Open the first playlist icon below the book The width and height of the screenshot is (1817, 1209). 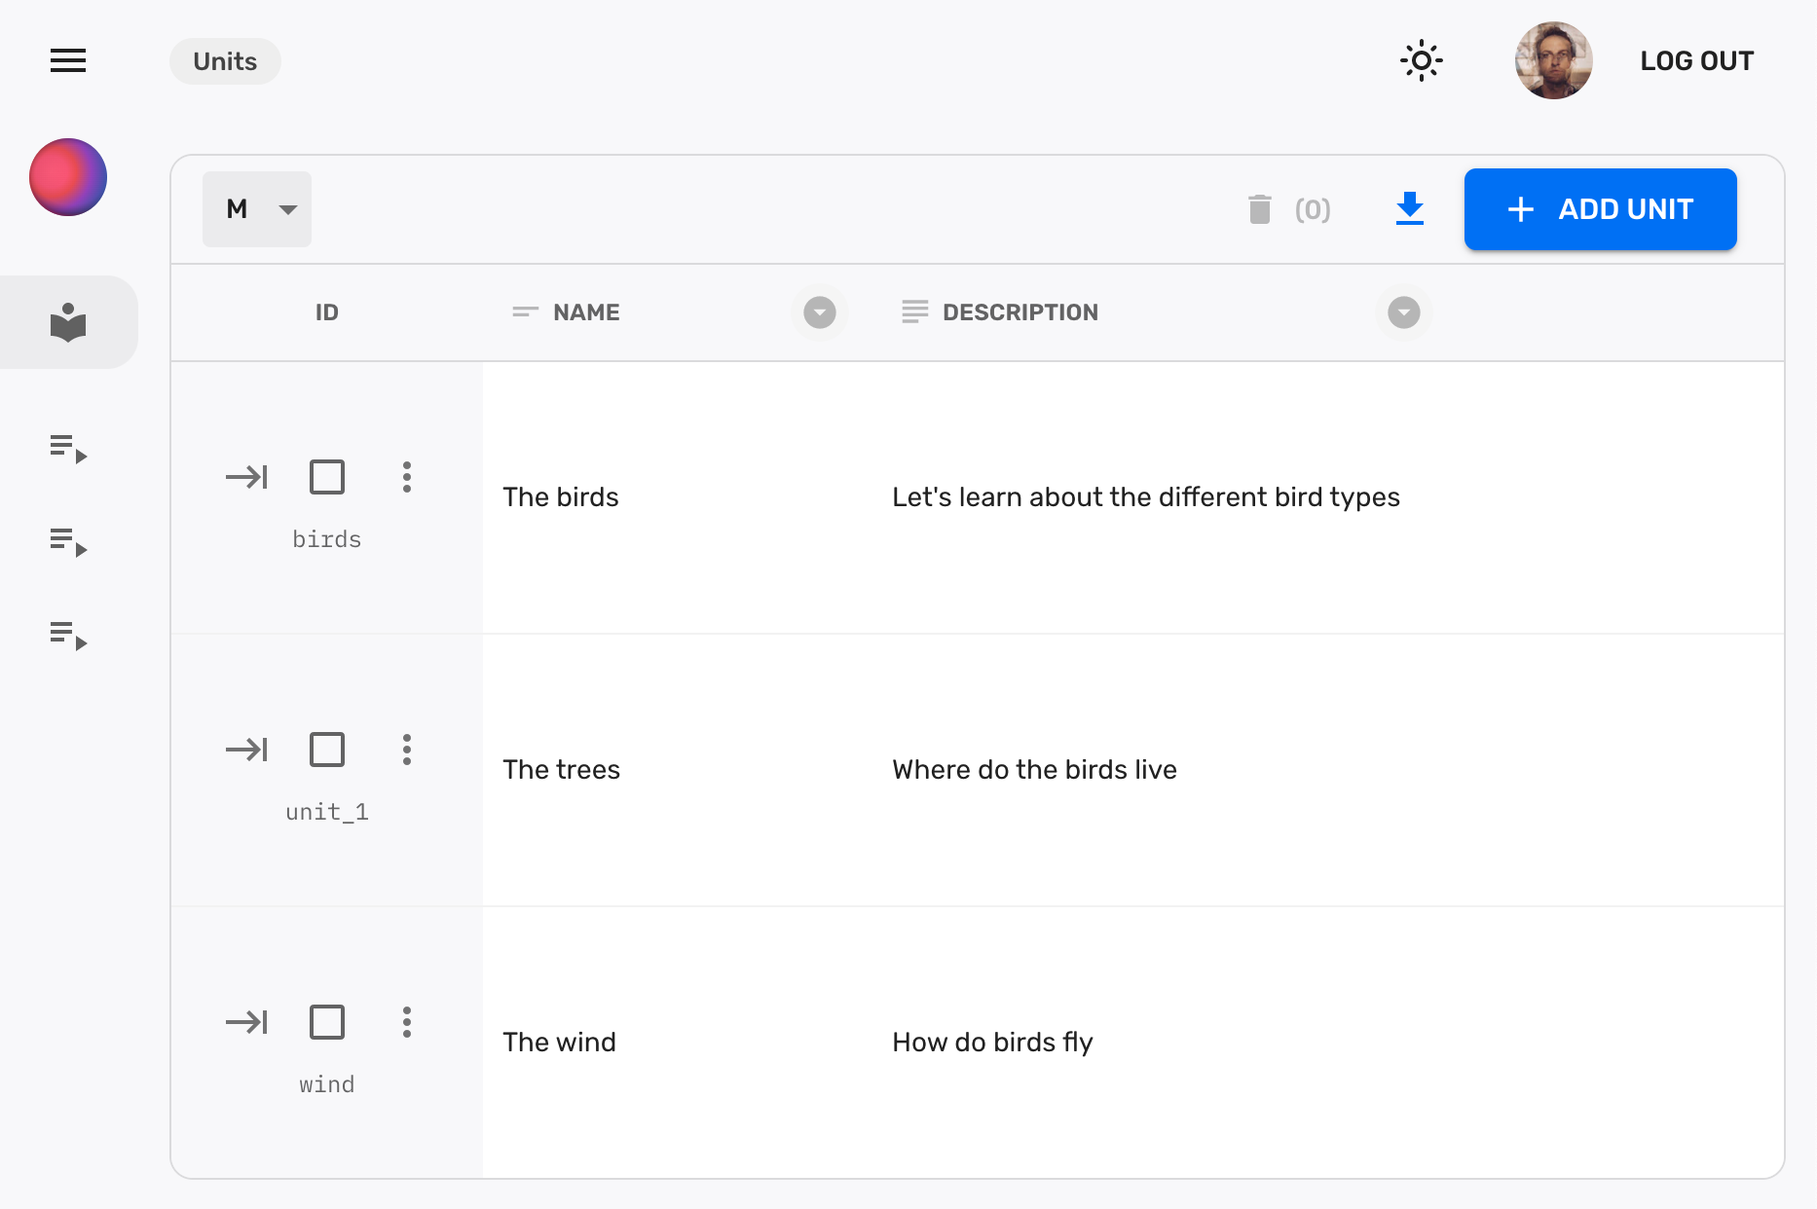point(67,449)
